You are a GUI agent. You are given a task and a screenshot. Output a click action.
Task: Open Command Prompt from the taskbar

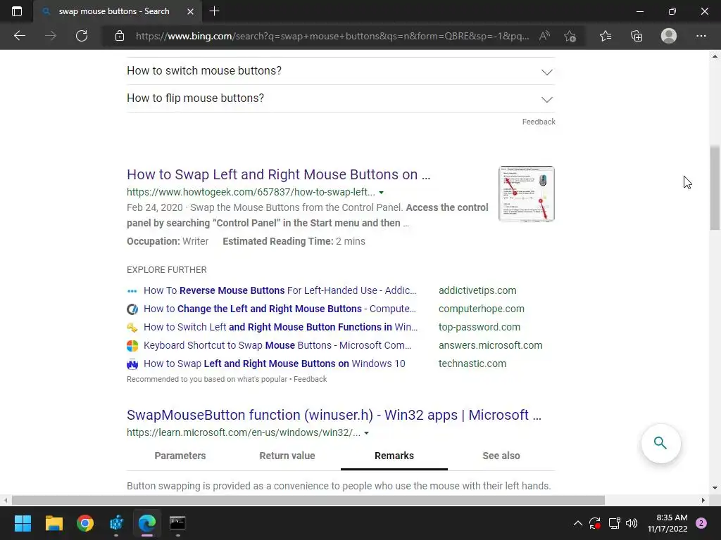[x=178, y=523]
